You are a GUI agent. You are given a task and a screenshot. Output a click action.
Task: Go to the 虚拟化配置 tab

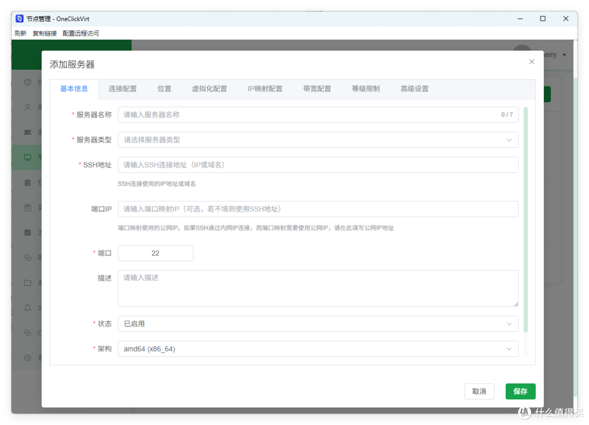tap(209, 89)
